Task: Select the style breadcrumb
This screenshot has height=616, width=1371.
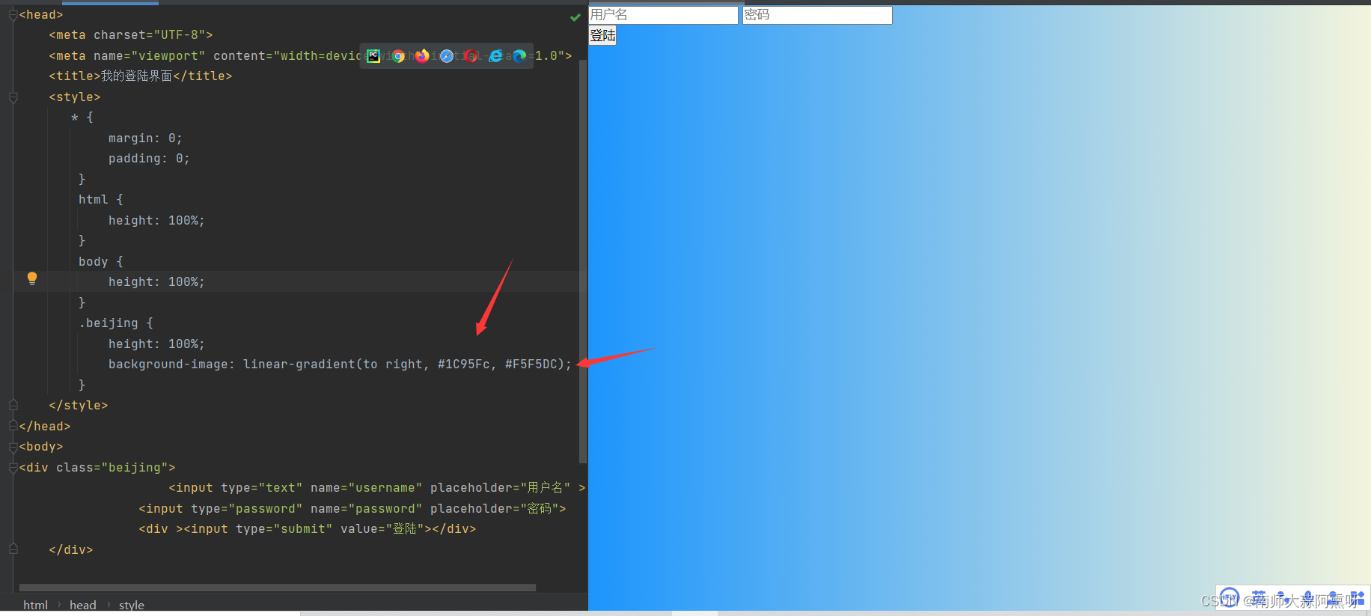Action: coord(131,605)
